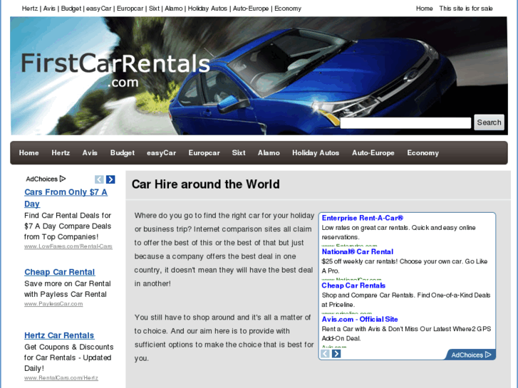Click the Auto-Europe link in the top strip
The width and height of the screenshot is (518, 388).
tap(251, 9)
